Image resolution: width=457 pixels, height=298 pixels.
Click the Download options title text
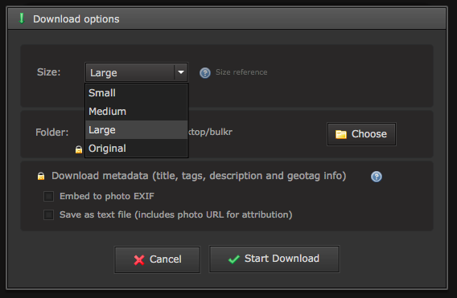tap(76, 19)
